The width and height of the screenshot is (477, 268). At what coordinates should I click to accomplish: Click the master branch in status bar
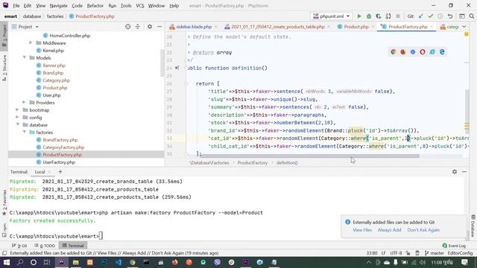coord(435,253)
